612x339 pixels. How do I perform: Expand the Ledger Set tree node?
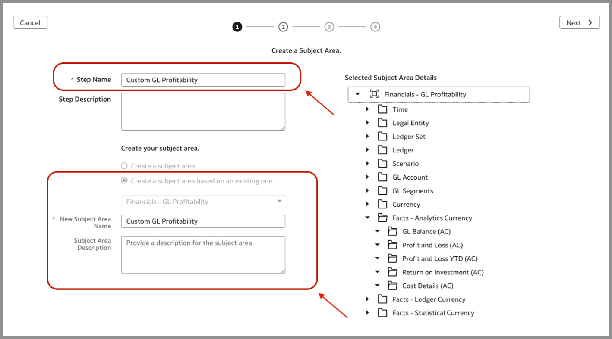tap(367, 137)
